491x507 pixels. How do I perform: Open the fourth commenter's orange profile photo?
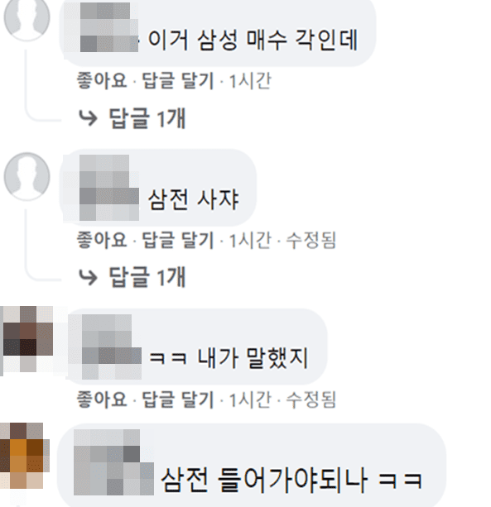(x=24, y=456)
